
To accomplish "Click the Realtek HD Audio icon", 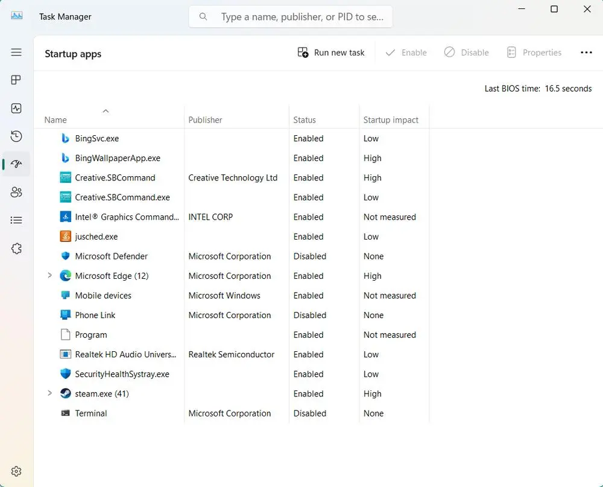I will pyautogui.click(x=65, y=354).
